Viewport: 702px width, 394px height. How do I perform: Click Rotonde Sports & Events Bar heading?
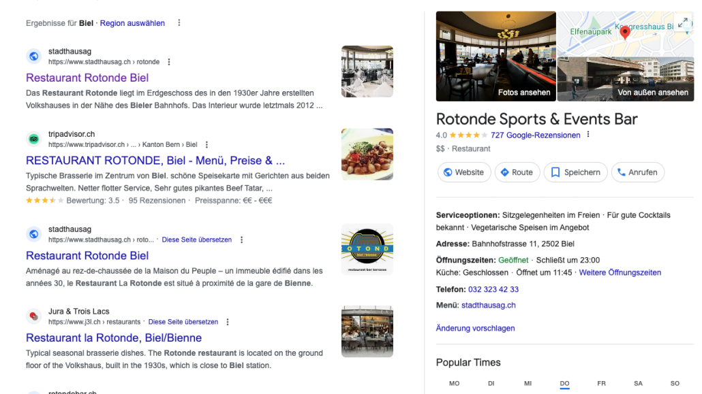pos(536,119)
